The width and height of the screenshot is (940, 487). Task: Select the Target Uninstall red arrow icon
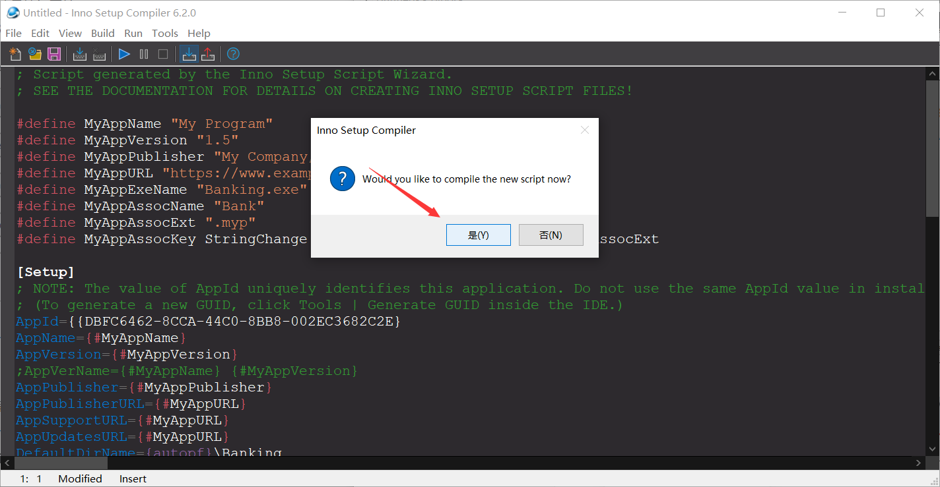208,54
